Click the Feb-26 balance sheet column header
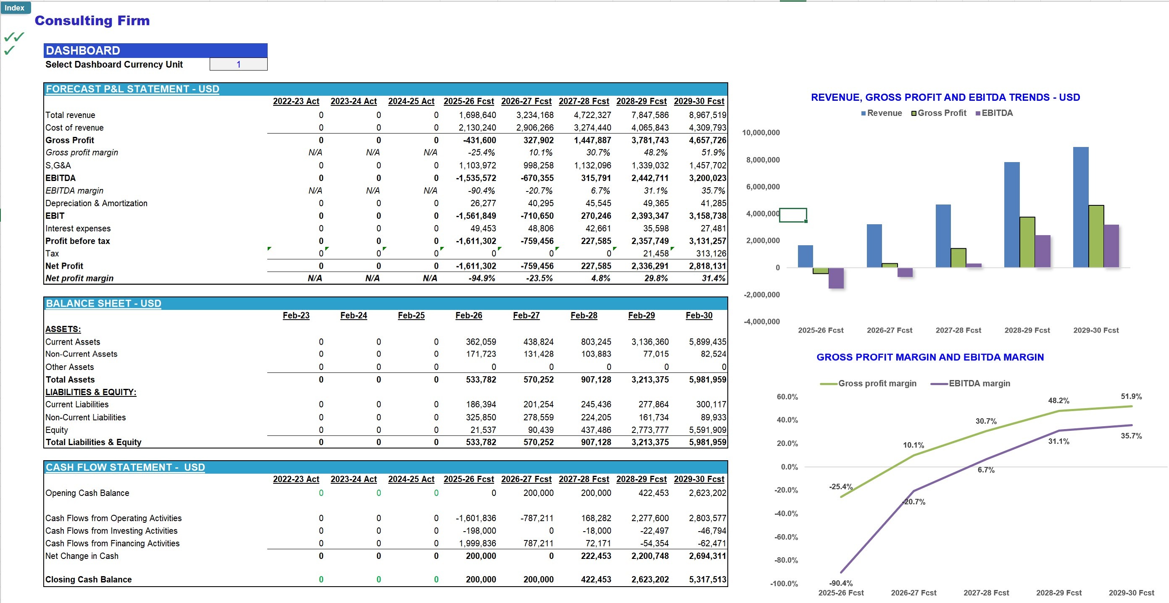Image resolution: width=1169 pixels, height=603 pixels. pyautogui.click(x=469, y=315)
